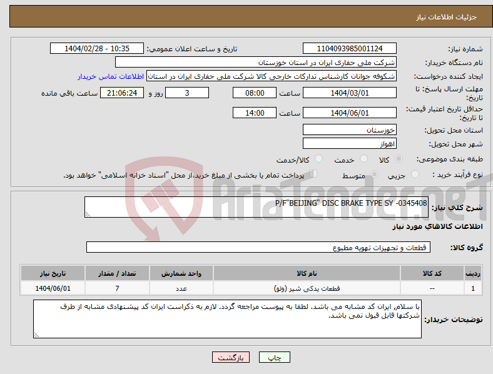Click the resize handle of the buyer notes textarea

[36, 335]
